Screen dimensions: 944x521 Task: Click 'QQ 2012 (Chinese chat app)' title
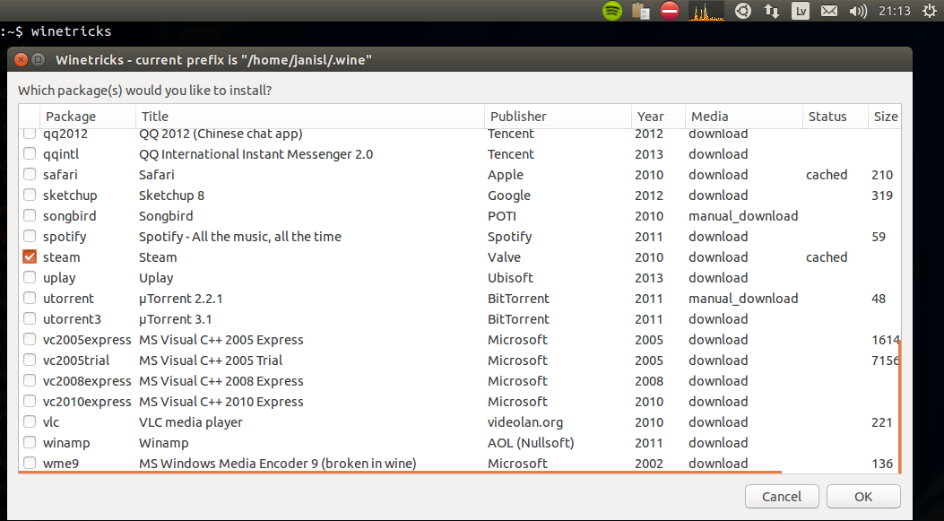click(221, 134)
